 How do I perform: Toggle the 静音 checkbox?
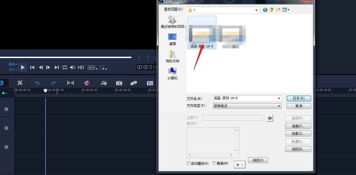pyautogui.click(x=214, y=163)
